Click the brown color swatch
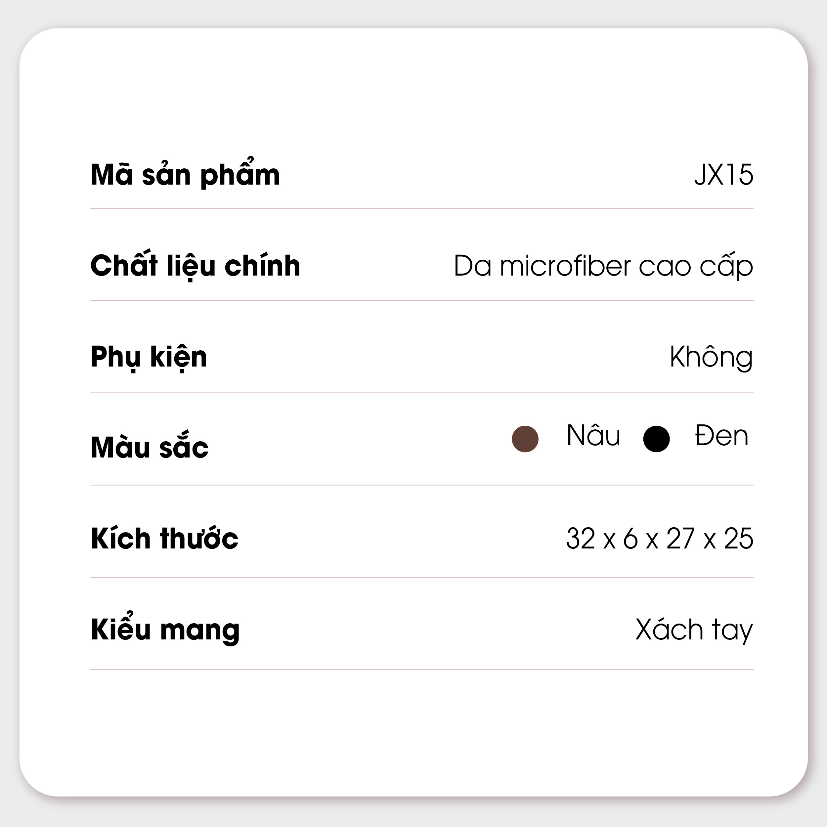 pyautogui.click(x=525, y=439)
